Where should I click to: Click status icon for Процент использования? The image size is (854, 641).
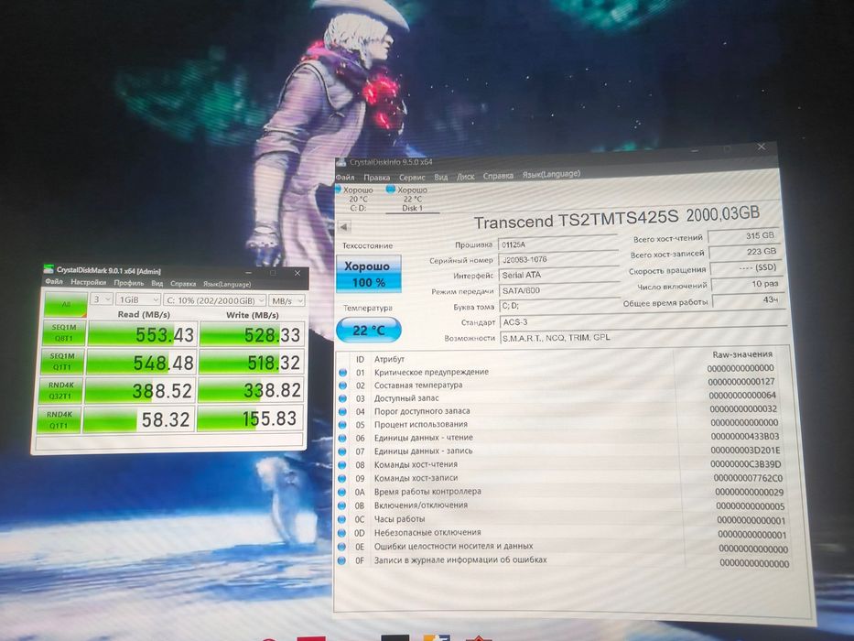tap(342, 425)
